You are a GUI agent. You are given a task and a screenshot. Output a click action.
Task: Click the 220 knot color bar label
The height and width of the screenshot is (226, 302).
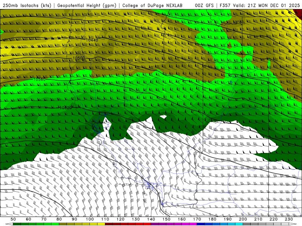click(273, 219)
